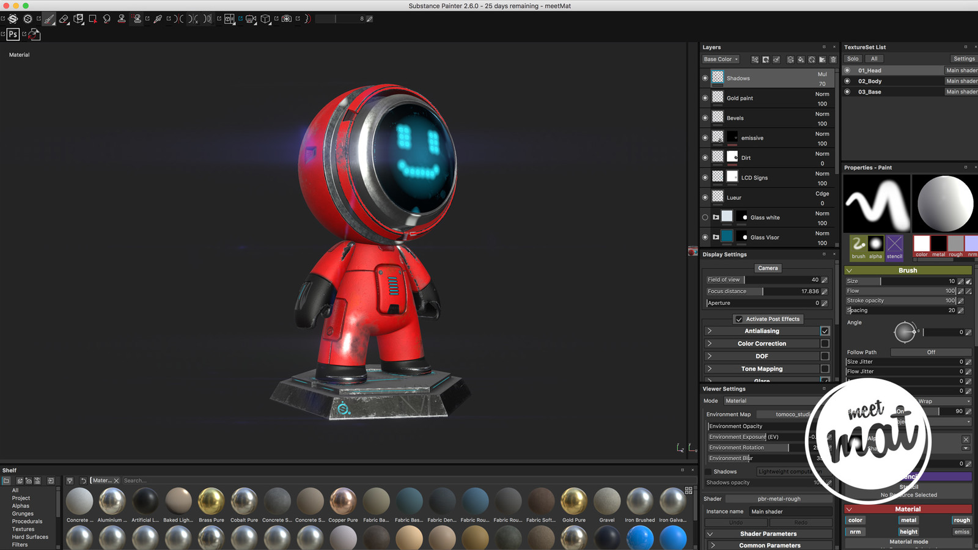Click the resource updater icon

[34, 35]
